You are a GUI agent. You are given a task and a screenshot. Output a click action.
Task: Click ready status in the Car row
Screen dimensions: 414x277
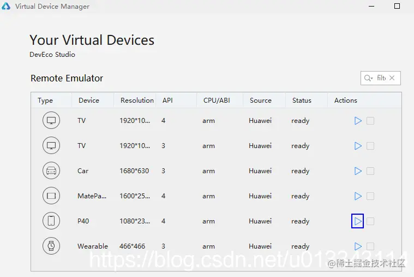coord(300,171)
